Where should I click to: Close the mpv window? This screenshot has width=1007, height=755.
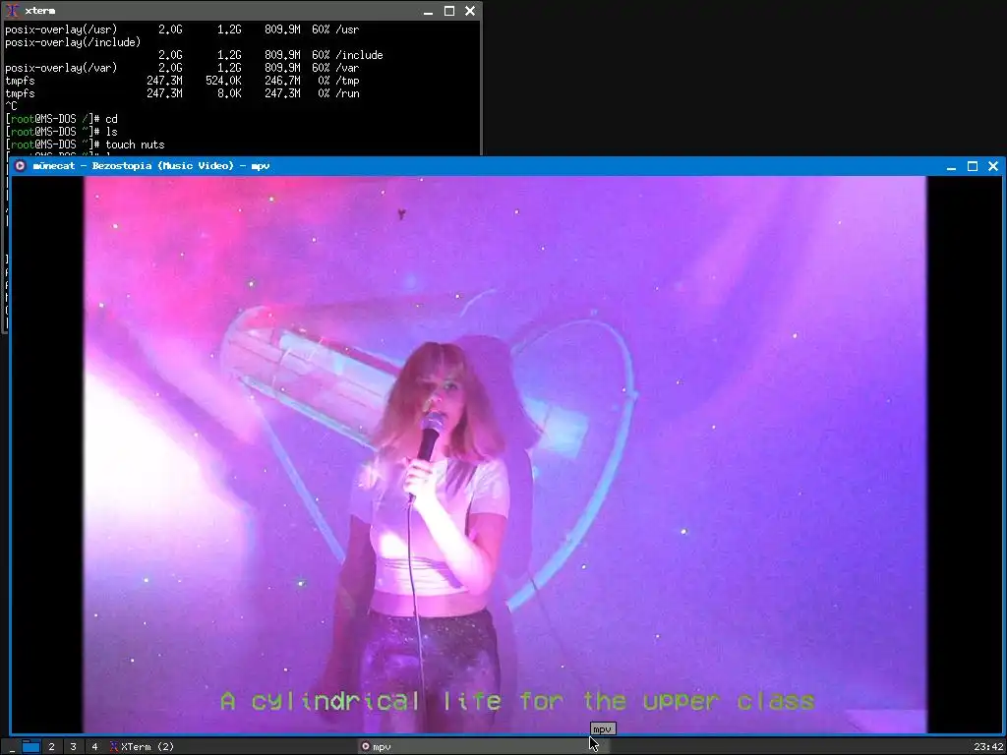click(993, 166)
